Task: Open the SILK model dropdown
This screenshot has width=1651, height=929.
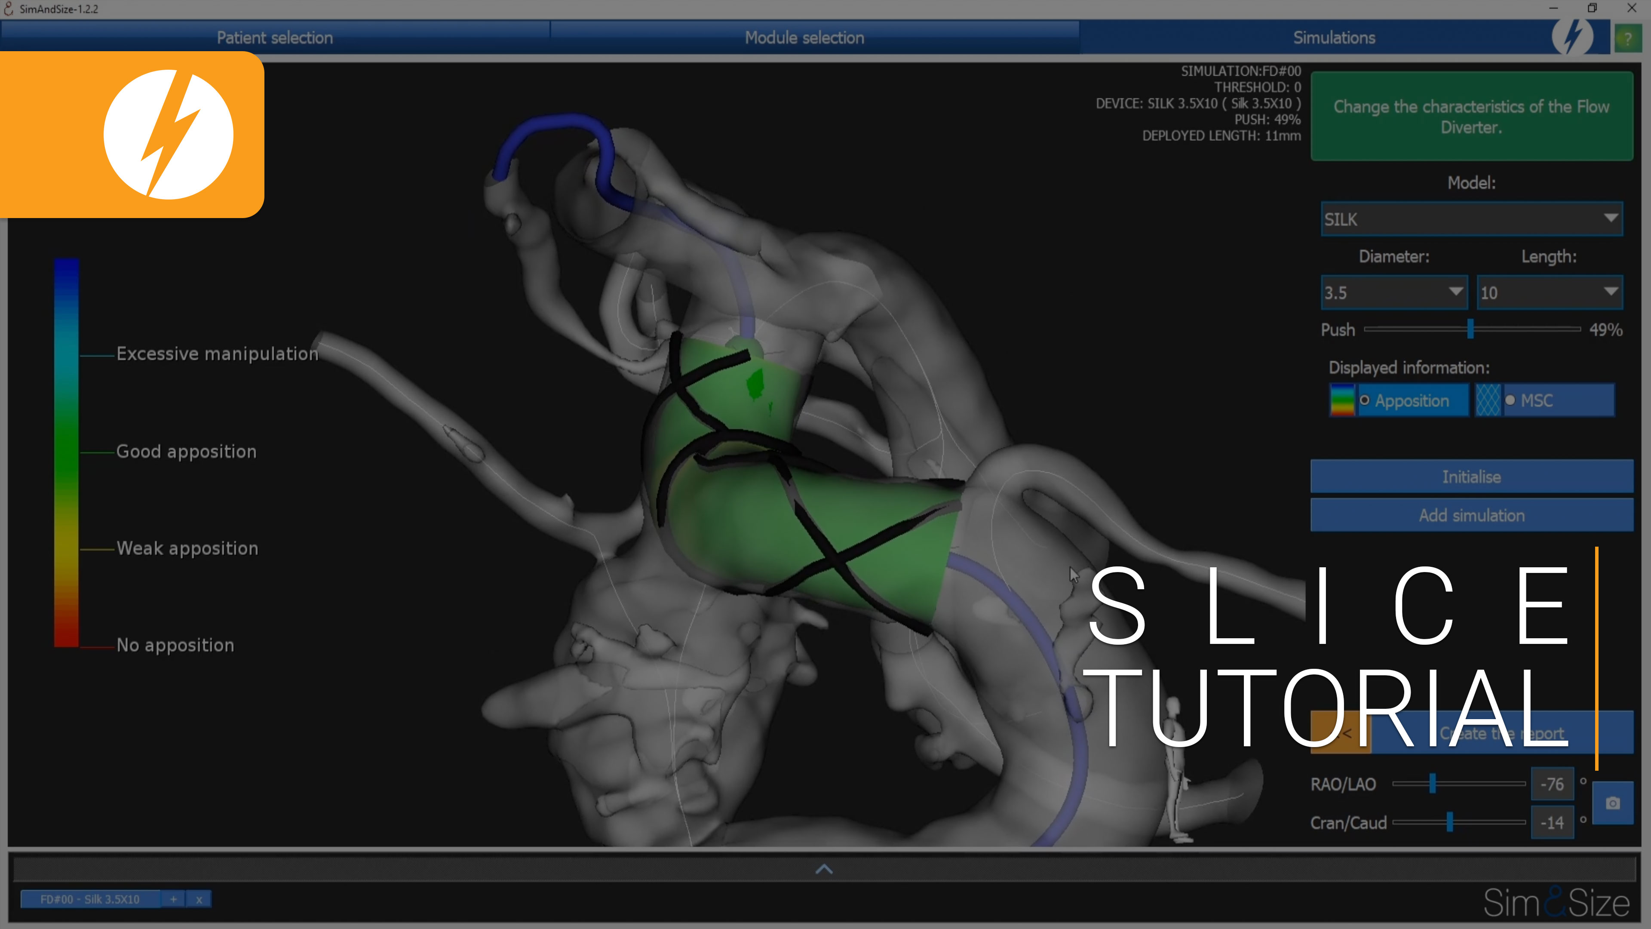Action: pyautogui.click(x=1472, y=219)
